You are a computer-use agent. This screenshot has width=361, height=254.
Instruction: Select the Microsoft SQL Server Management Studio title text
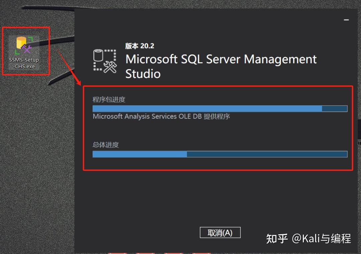tap(221, 59)
